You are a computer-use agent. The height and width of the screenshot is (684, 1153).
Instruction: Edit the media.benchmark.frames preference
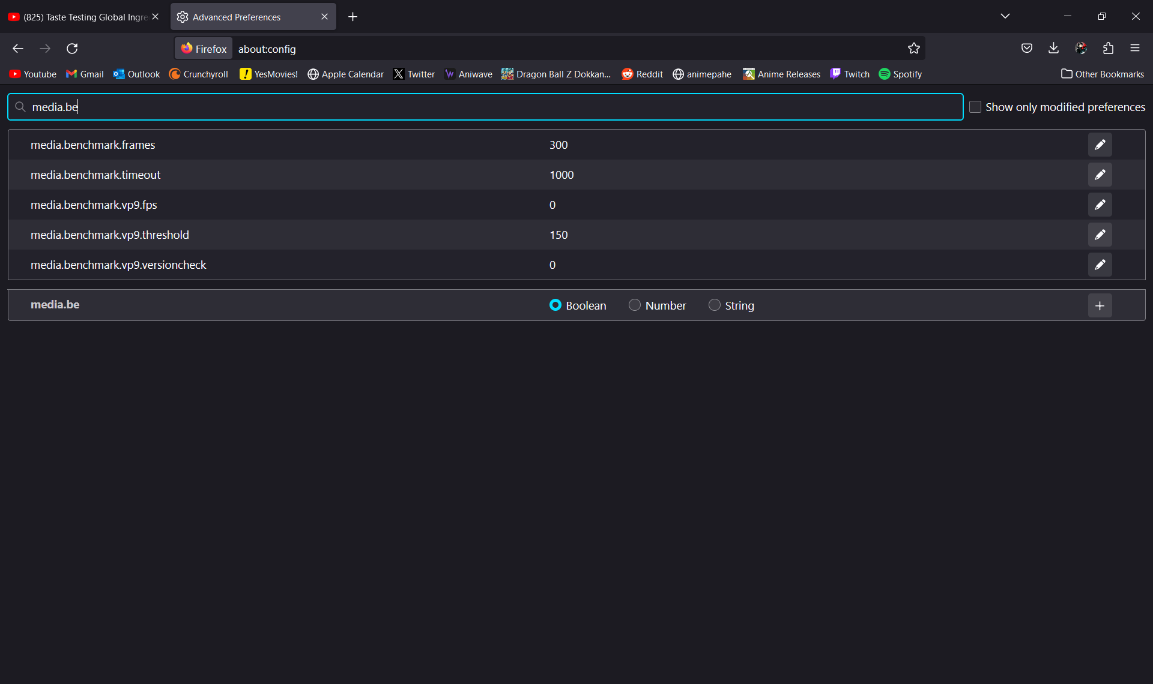coord(1100,145)
